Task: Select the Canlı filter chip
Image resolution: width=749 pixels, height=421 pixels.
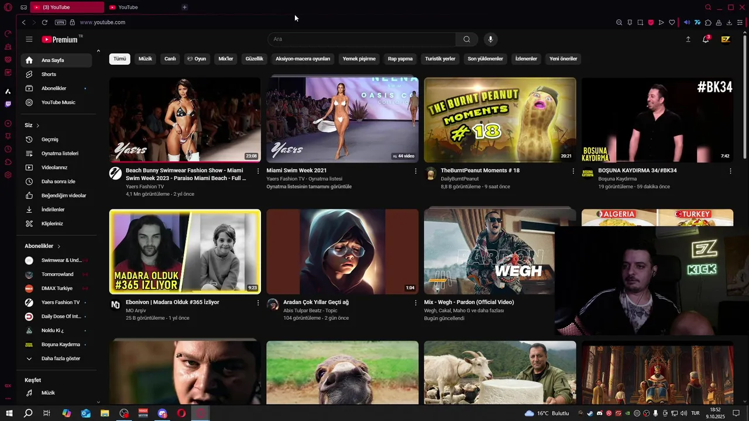Action: tap(170, 58)
